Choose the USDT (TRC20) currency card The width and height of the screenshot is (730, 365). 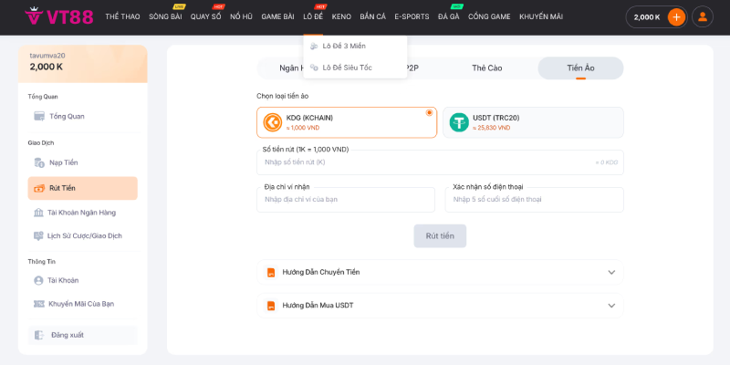click(533, 122)
